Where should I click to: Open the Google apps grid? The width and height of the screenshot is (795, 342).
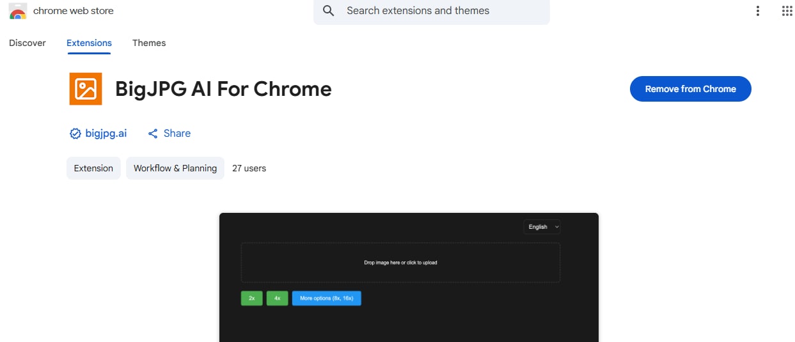(787, 11)
